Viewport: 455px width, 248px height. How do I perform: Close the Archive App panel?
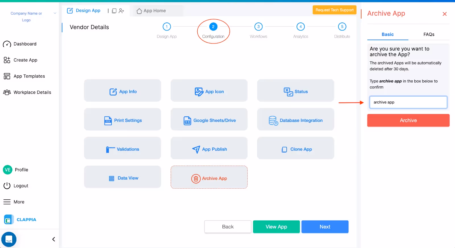pyautogui.click(x=445, y=14)
